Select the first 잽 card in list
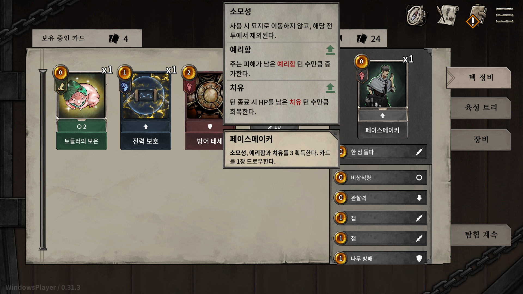 tap(381, 218)
